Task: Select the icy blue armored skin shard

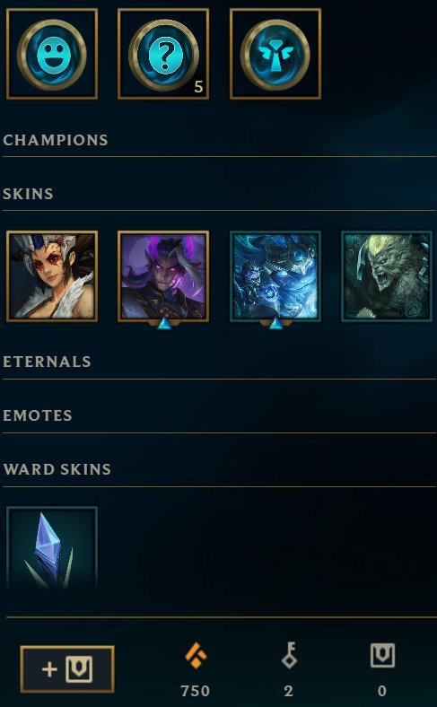Action: click(x=275, y=276)
